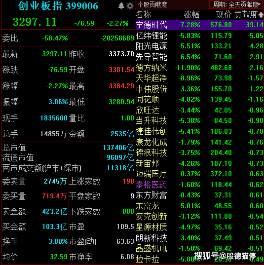Click the 创业板指 399006 title
Image resolution: width=264 pixels, height=265 pixels.
pyautogui.click(x=58, y=6)
